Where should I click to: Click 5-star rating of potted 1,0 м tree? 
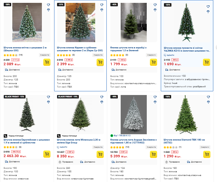tap(117, 55)
